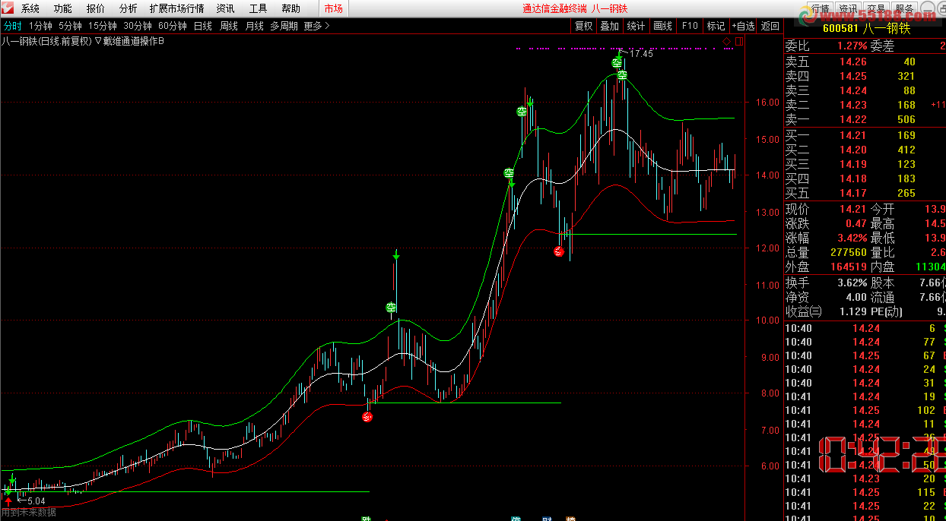This screenshot has width=946, height=521.
Task: Expand the 更多 periods list
Action: 317,26
